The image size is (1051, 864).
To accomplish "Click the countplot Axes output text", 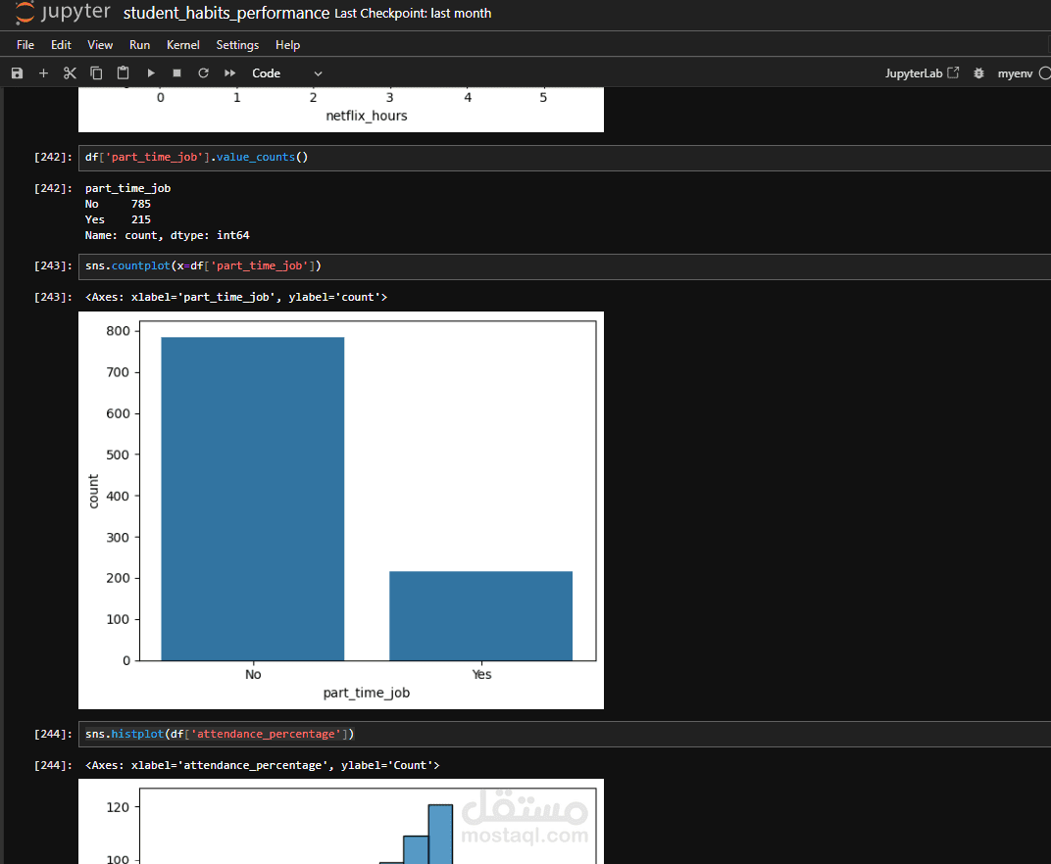I will pyautogui.click(x=236, y=297).
